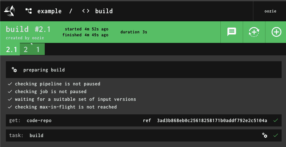The height and width of the screenshot is (147, 286).
Task: Click the green checkmark on task build row
Action: point(276,135)
